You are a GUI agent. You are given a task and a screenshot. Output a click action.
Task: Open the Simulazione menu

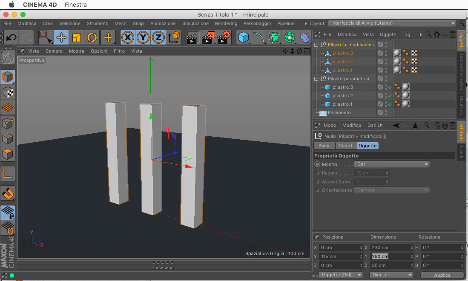195,23
